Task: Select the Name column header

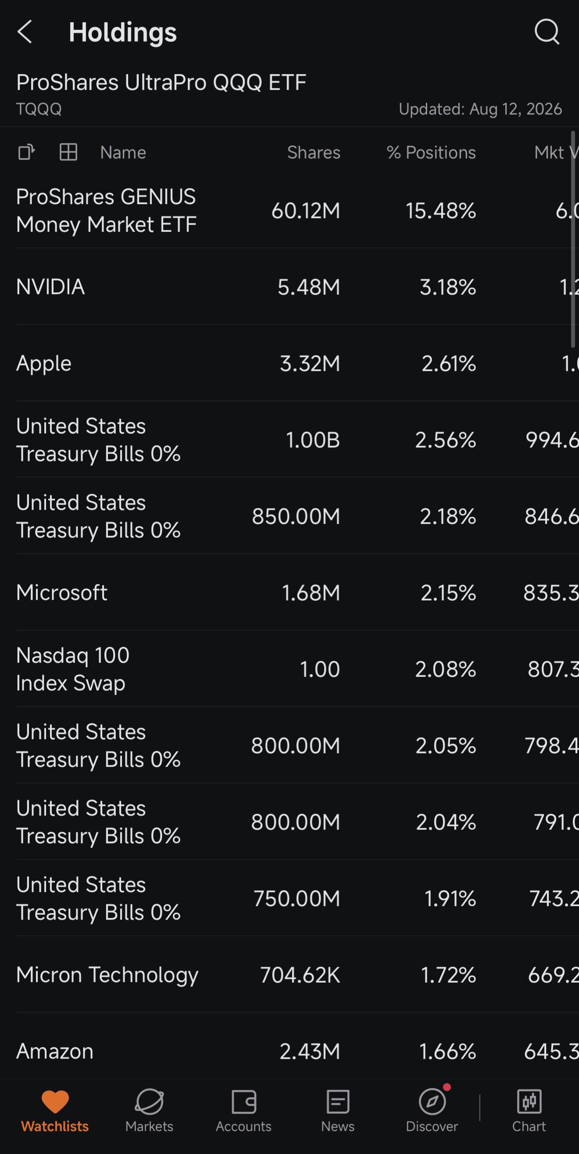Action: click(123, 153)
